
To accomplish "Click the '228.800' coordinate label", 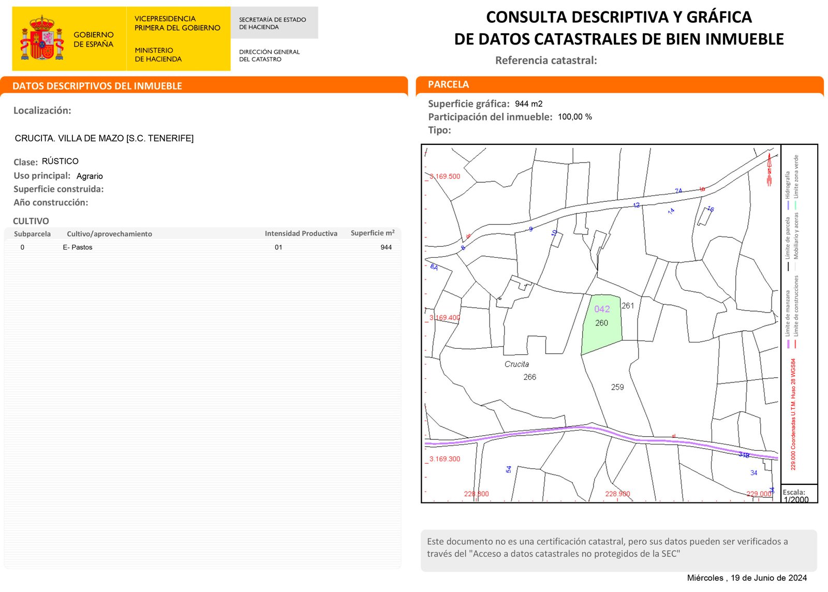I will point(476,494).
